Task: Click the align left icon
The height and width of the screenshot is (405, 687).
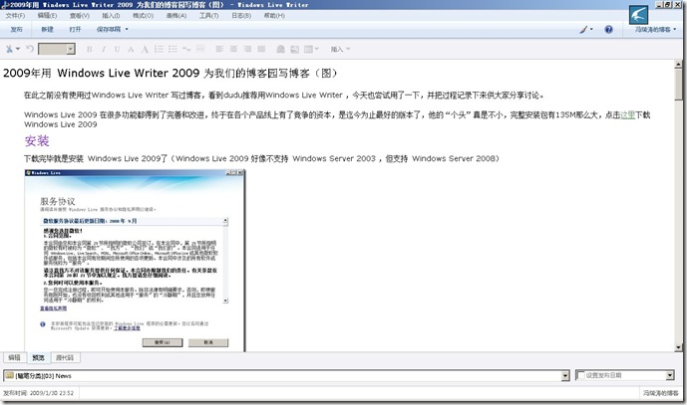Action: click(x=219, y=49)
